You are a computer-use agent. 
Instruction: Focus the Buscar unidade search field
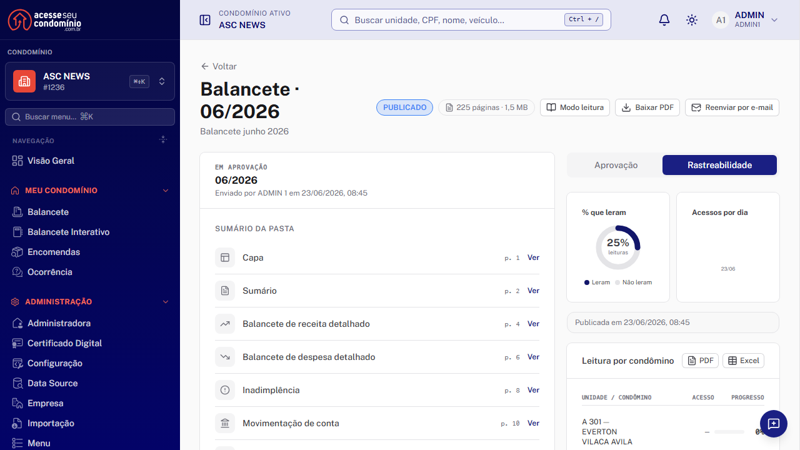tap(471, 20)
